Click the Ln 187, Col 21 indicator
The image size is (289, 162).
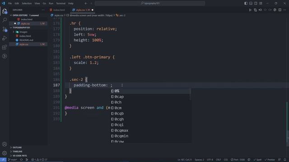coord(185,160)
